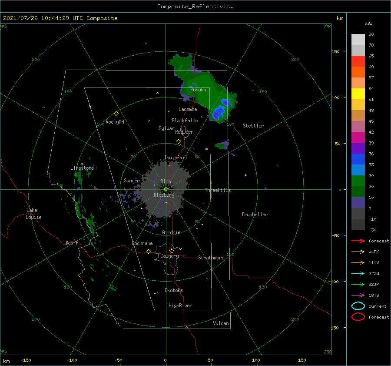The height and width of the screenshot is (366, 391).
Task: Select the magenta 39-42 dBZ swatch
Action: [358, 138]
